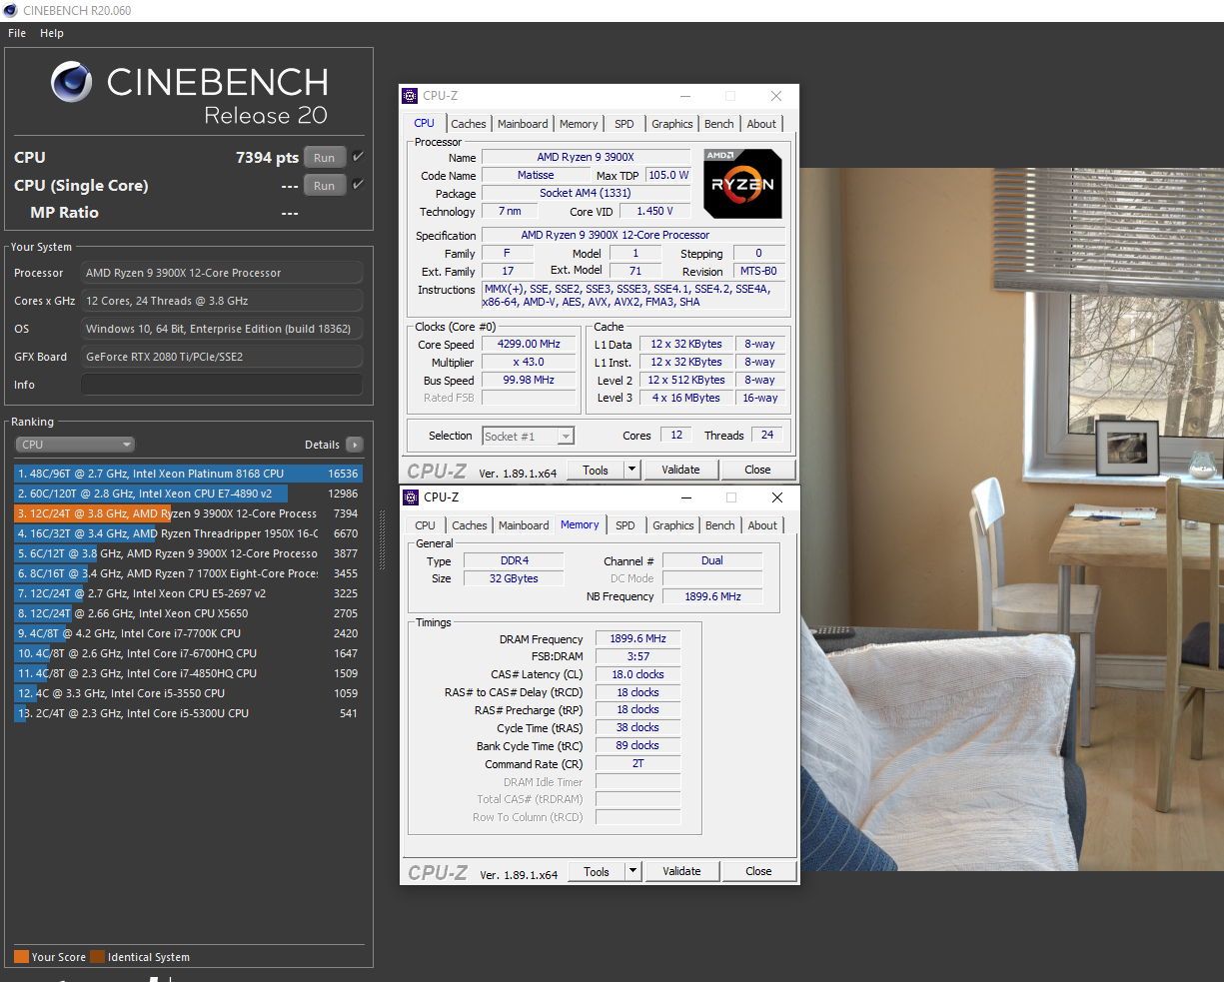The width and height of the screenshot is (1224, 982).
Task: Select ranking row Intel Xeon CPU X5650
Action: (188, 613)
